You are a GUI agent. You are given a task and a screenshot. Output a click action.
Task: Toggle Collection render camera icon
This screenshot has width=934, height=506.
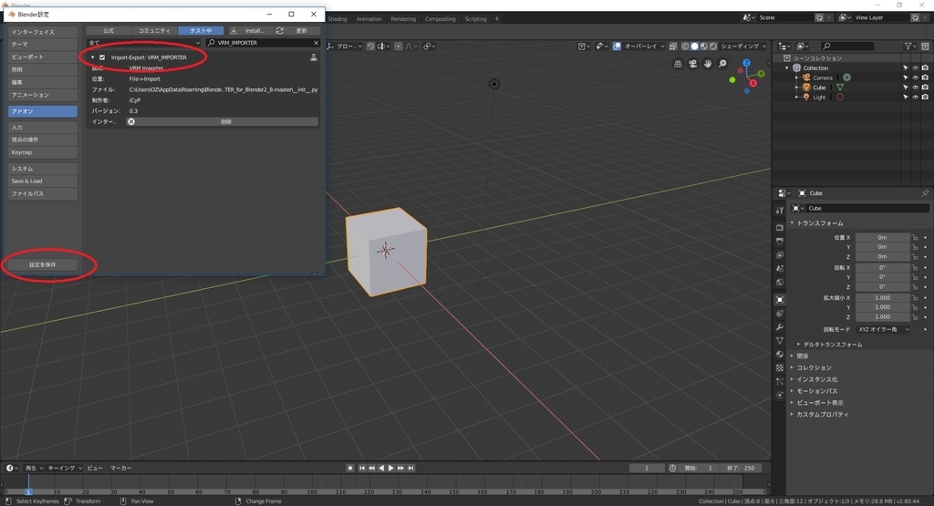tap(925, 67)
